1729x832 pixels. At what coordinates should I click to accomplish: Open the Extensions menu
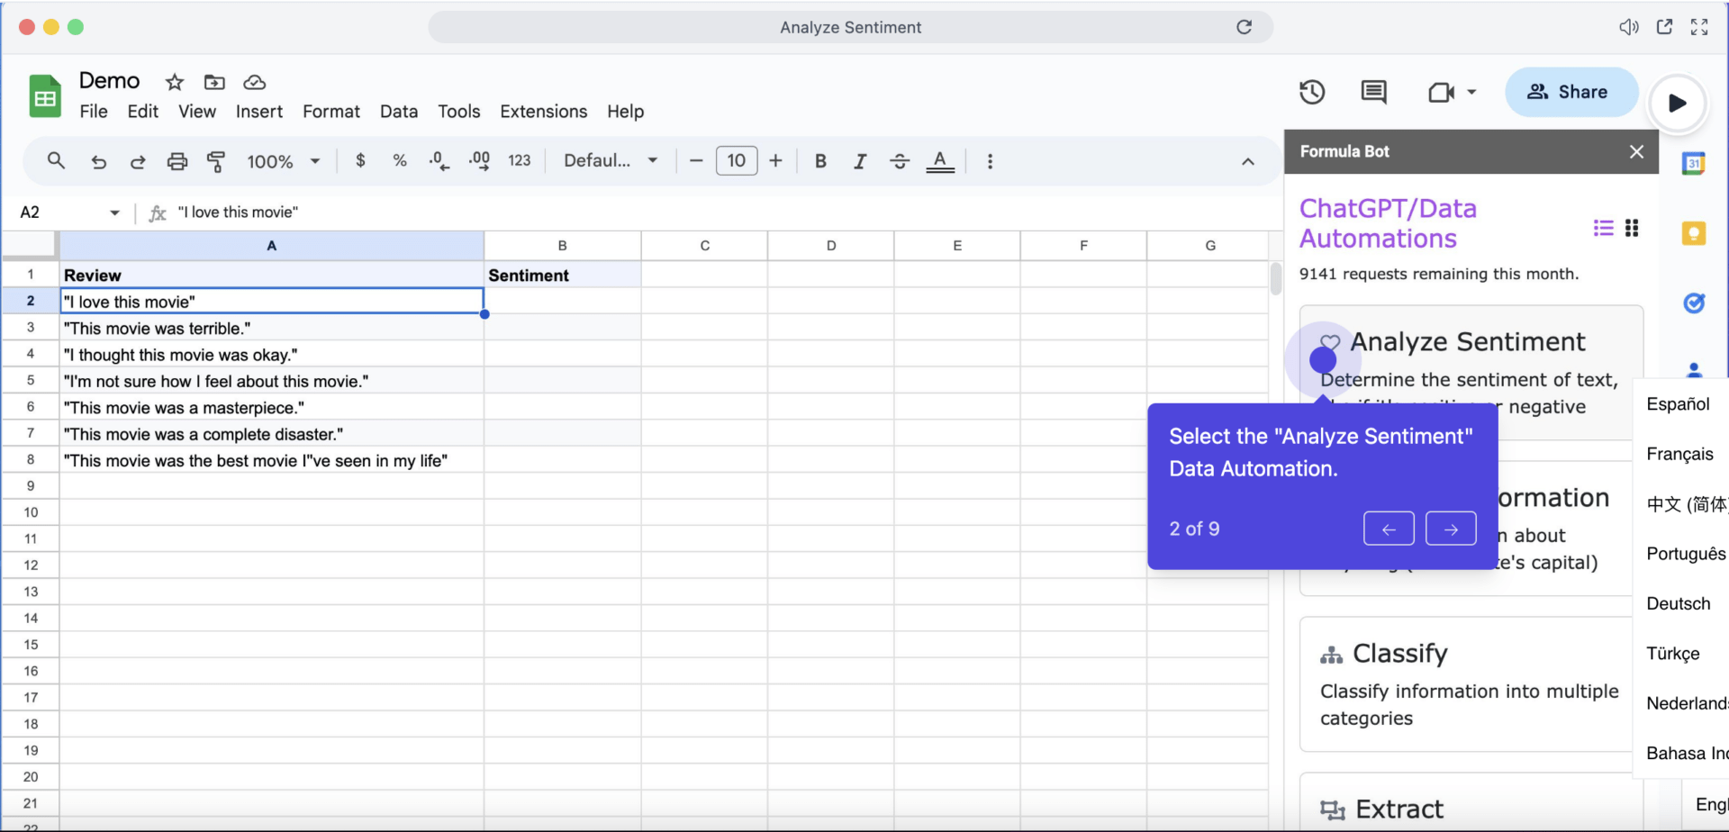coord(543,111)
